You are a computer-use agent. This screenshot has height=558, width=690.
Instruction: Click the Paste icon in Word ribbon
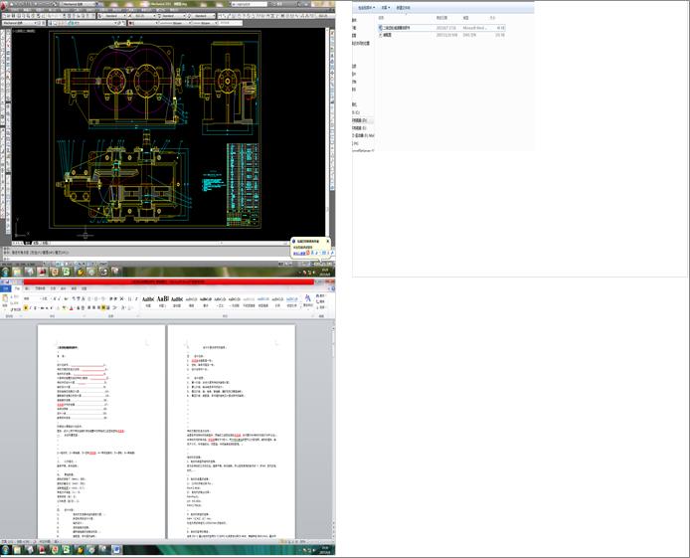[x=7, y=299]
